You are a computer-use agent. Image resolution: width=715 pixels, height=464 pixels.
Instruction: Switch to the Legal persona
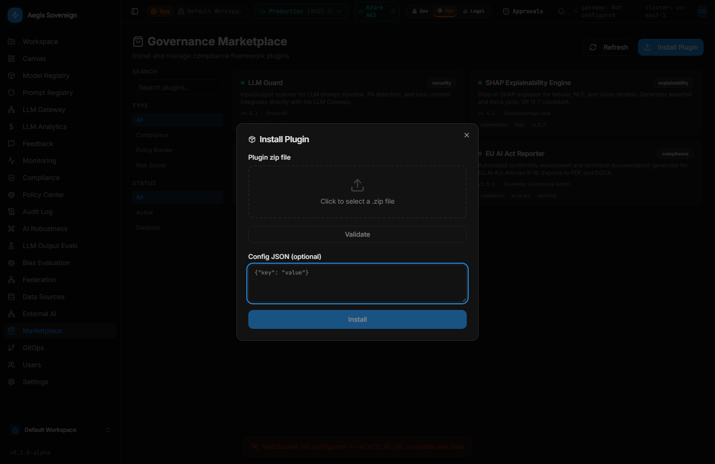coord(474,11)
